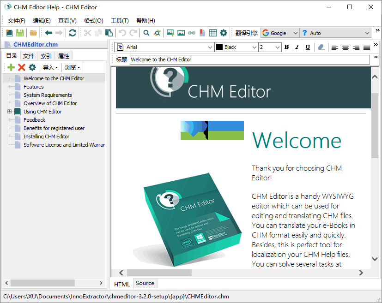The width and height of the screenshot is (382, 303).
Task: Click the new CHM project book icon
Action: pos(9,33)
